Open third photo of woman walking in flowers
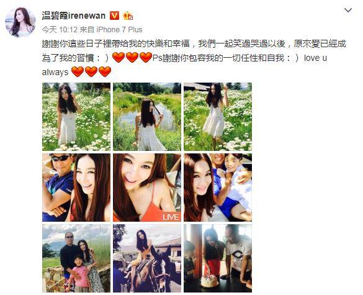363x295 pixels. pyautogui.click(x=218, y=117)
